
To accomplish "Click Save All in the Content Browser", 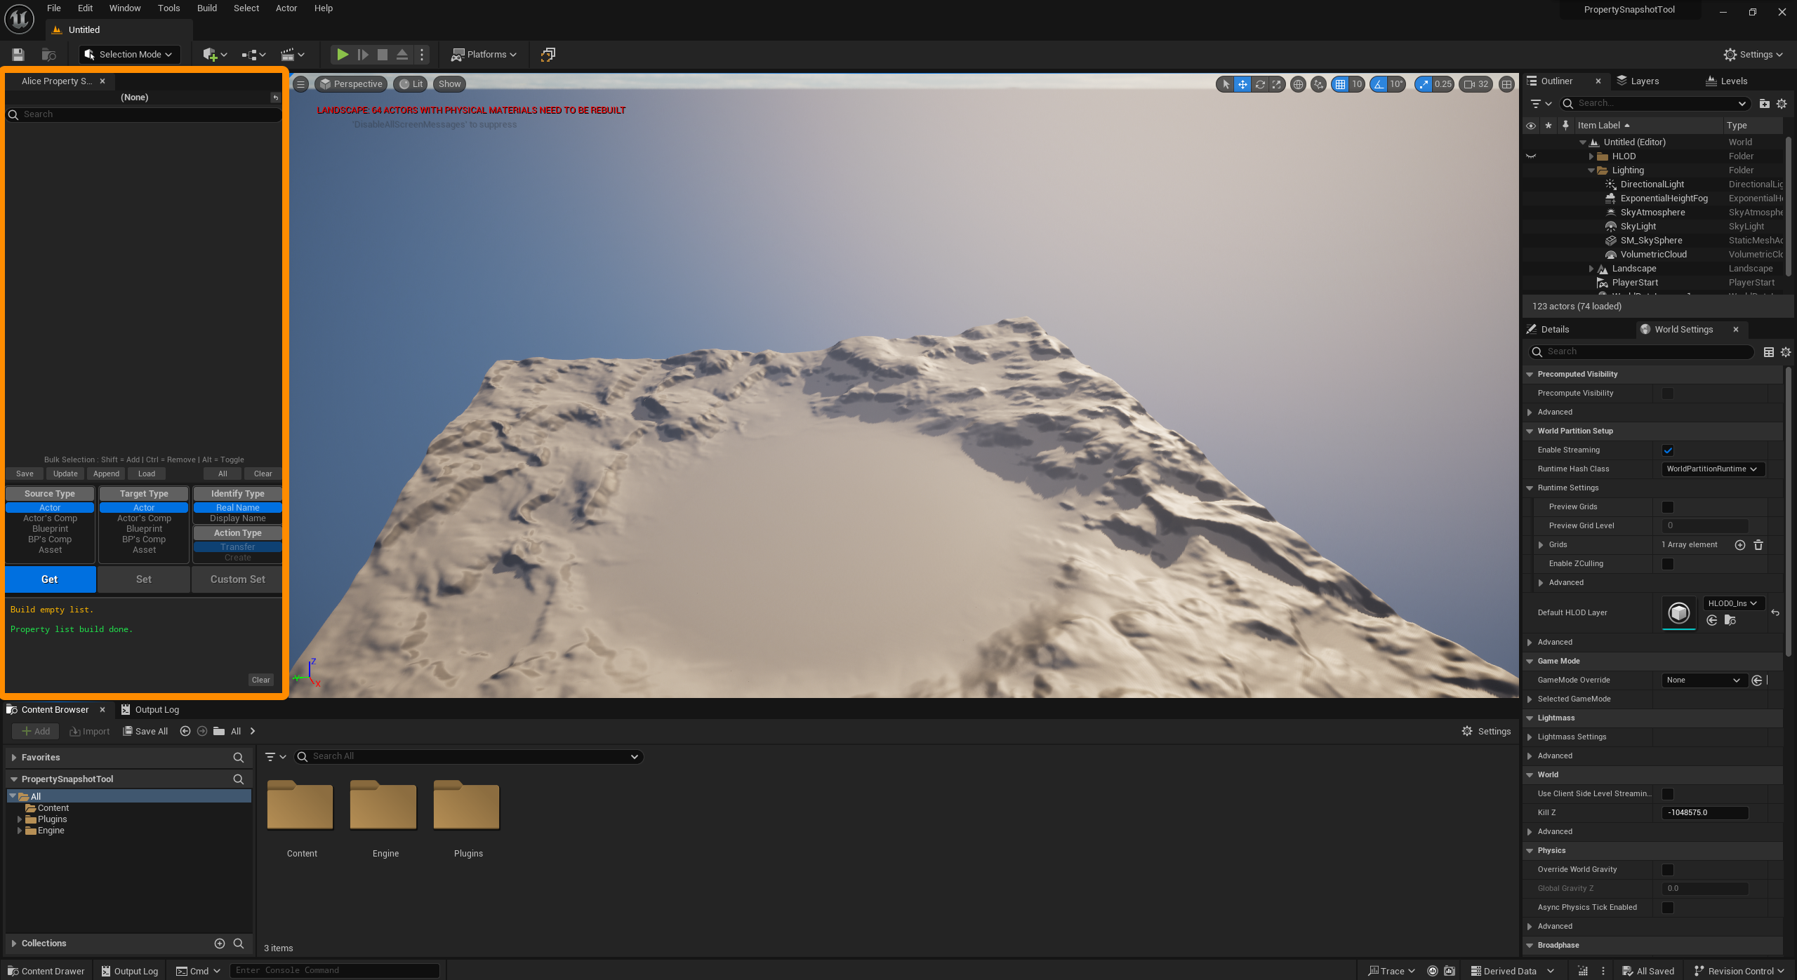I will [145, 731].
